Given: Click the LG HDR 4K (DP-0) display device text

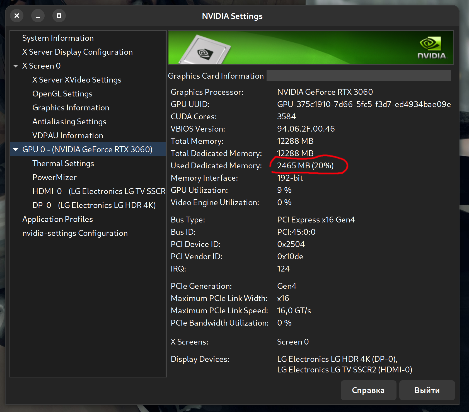Looking at the screenshot, I should (337, 359).
